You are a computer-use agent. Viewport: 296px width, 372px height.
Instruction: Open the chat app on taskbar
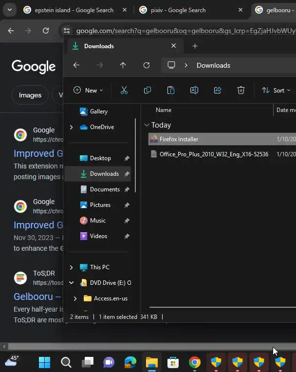click(109, 362)
